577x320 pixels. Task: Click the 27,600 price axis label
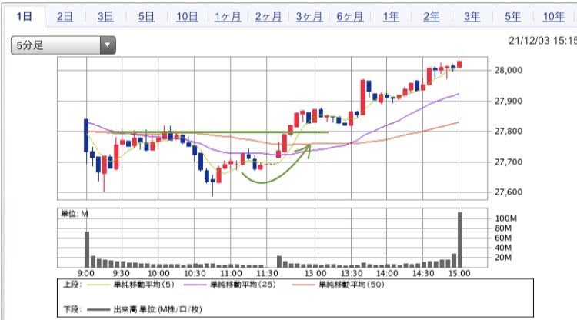509,192
